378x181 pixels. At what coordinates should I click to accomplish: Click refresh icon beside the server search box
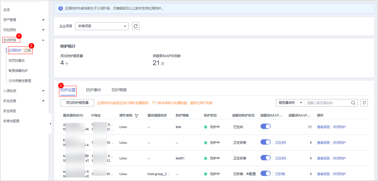tap(364, 103)
